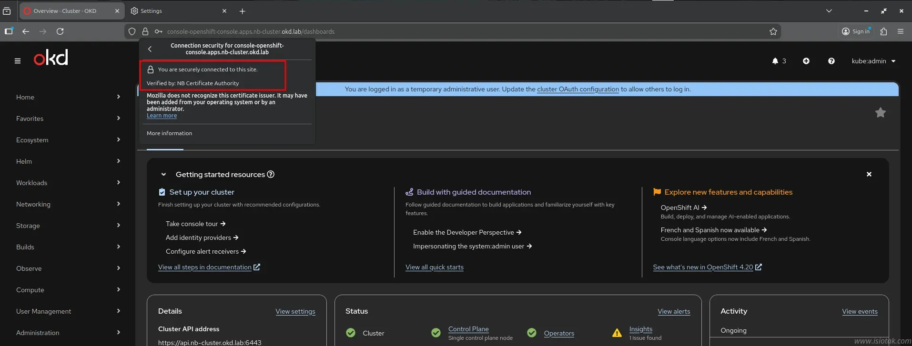Open View all steps in documentation
Viewport: 912px width, 346px height.
coord(209,267)
